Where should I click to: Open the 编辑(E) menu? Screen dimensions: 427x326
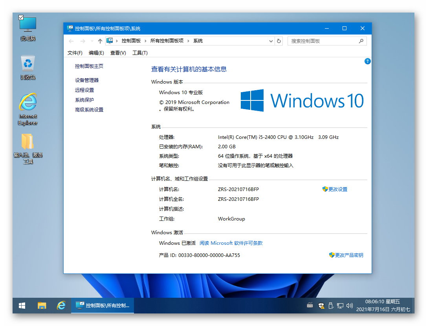pyautogui.click(x=96, y=53)
